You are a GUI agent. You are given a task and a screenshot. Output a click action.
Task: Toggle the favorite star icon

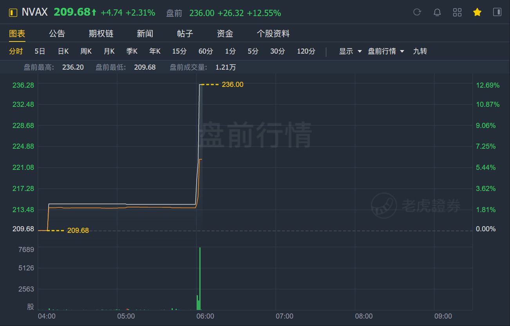click(477, 12)
